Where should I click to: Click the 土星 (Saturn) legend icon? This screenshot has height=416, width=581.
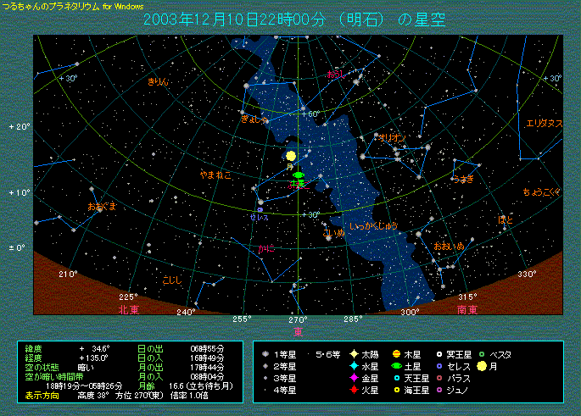396,366
